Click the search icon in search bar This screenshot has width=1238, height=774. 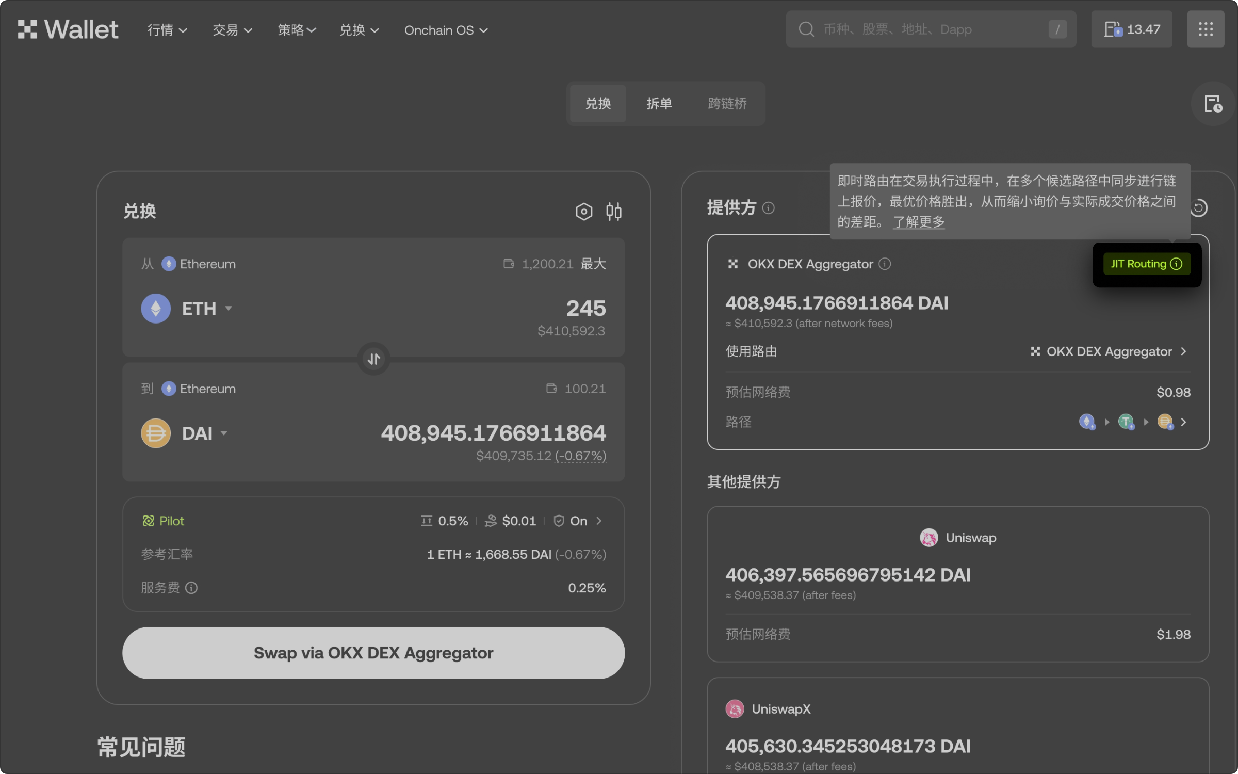[x=806, y=29]
